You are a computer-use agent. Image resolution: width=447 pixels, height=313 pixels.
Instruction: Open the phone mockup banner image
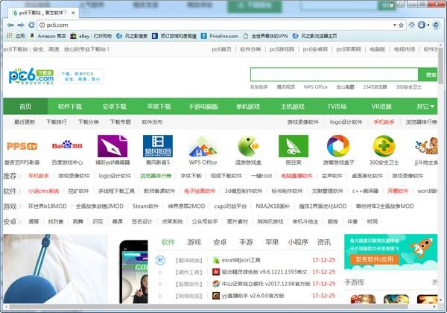point(133,272)
